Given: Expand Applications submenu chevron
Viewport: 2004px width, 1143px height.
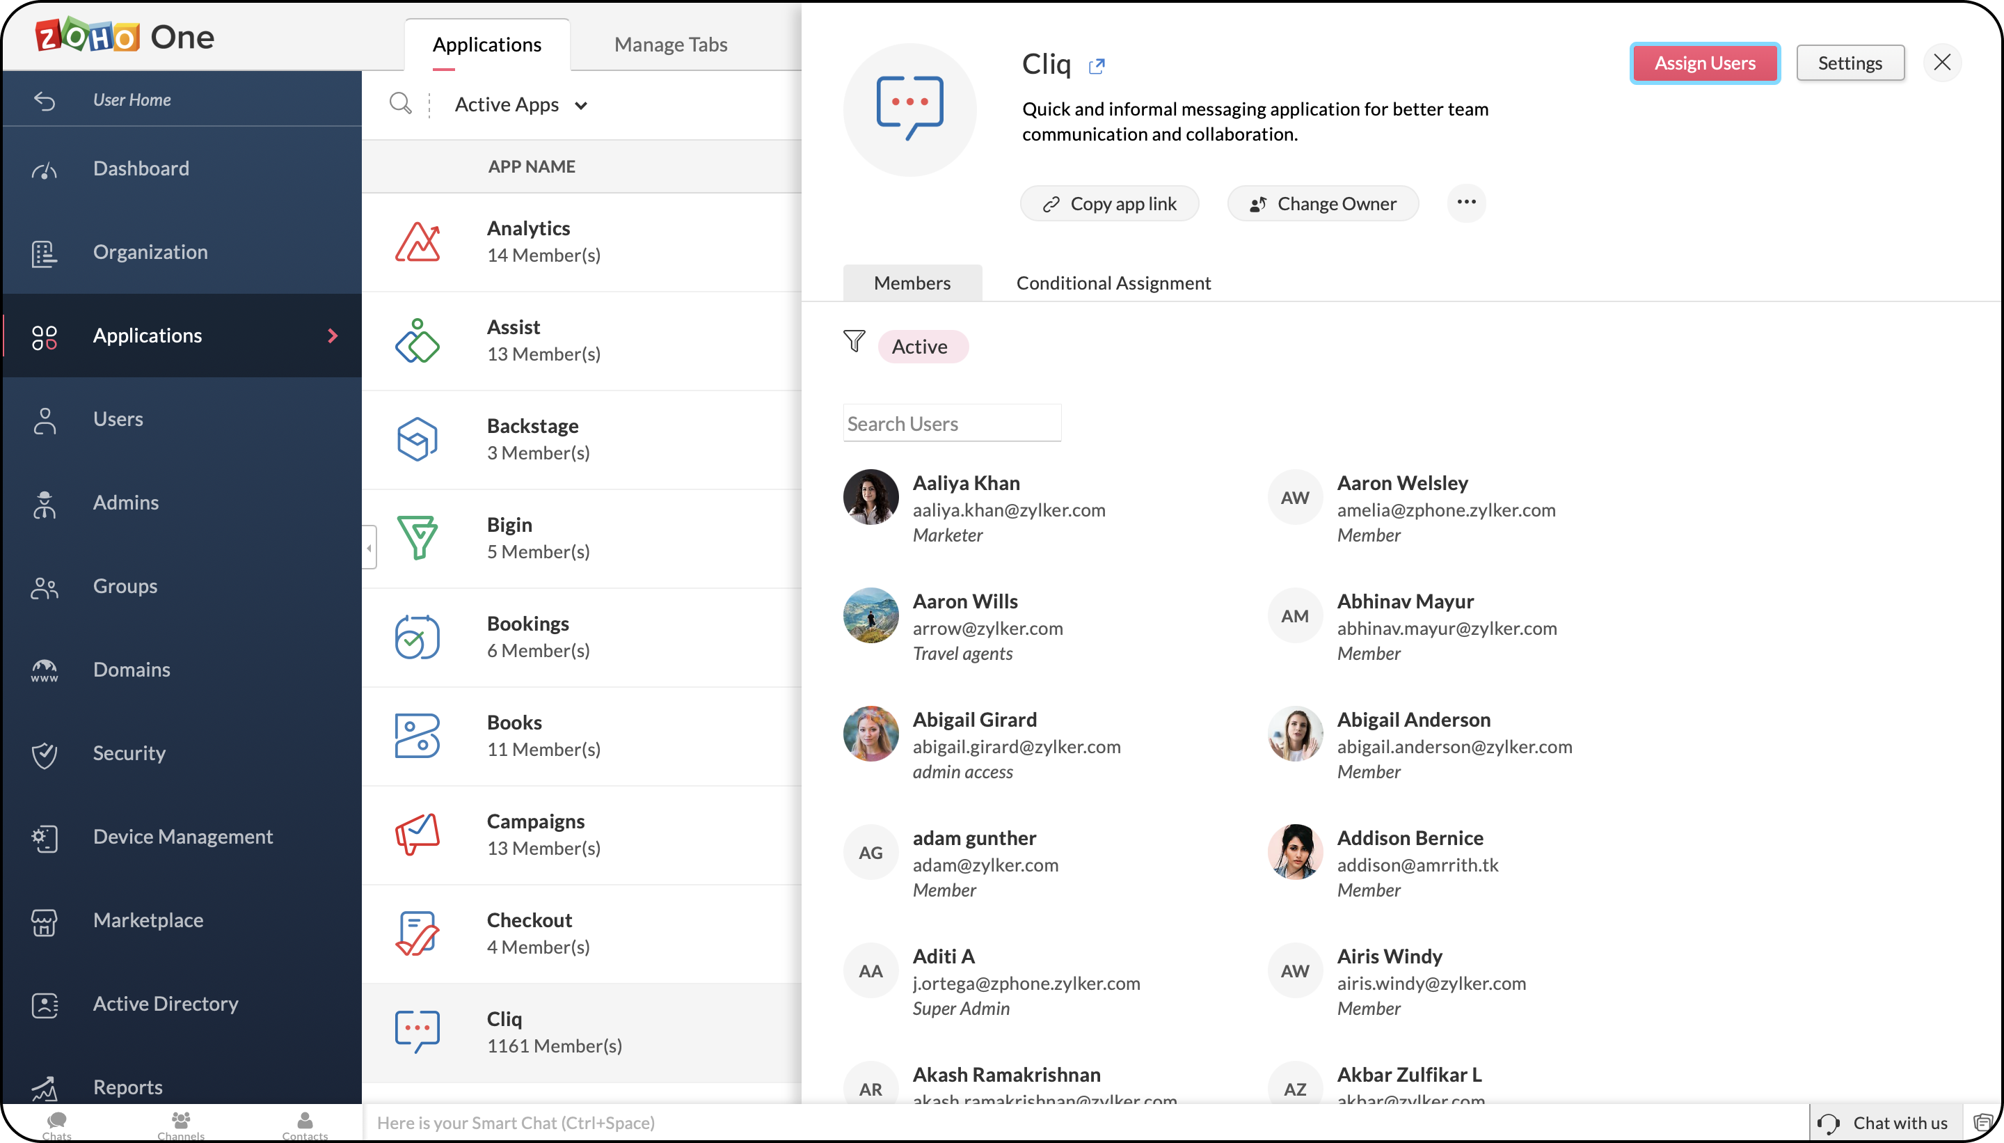Looking at the screenshot, I should (333, 336).
